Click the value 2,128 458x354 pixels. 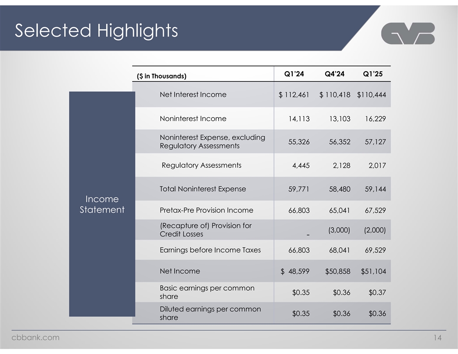(341, 166)
